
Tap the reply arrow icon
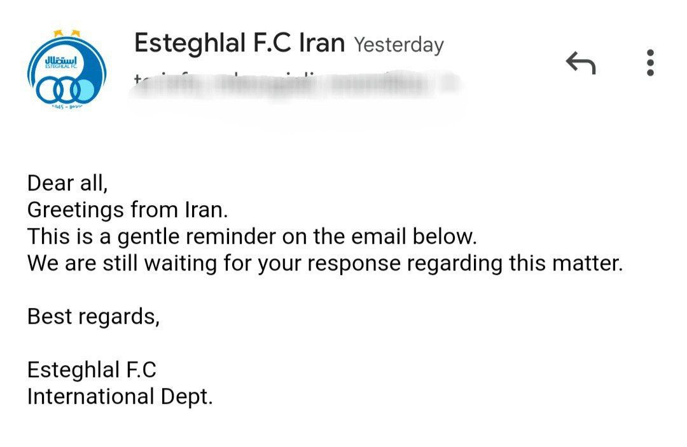pyautogui.click(x=580, y=63)
